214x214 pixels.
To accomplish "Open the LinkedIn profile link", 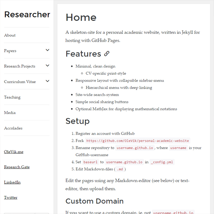I will pos(12,182).
